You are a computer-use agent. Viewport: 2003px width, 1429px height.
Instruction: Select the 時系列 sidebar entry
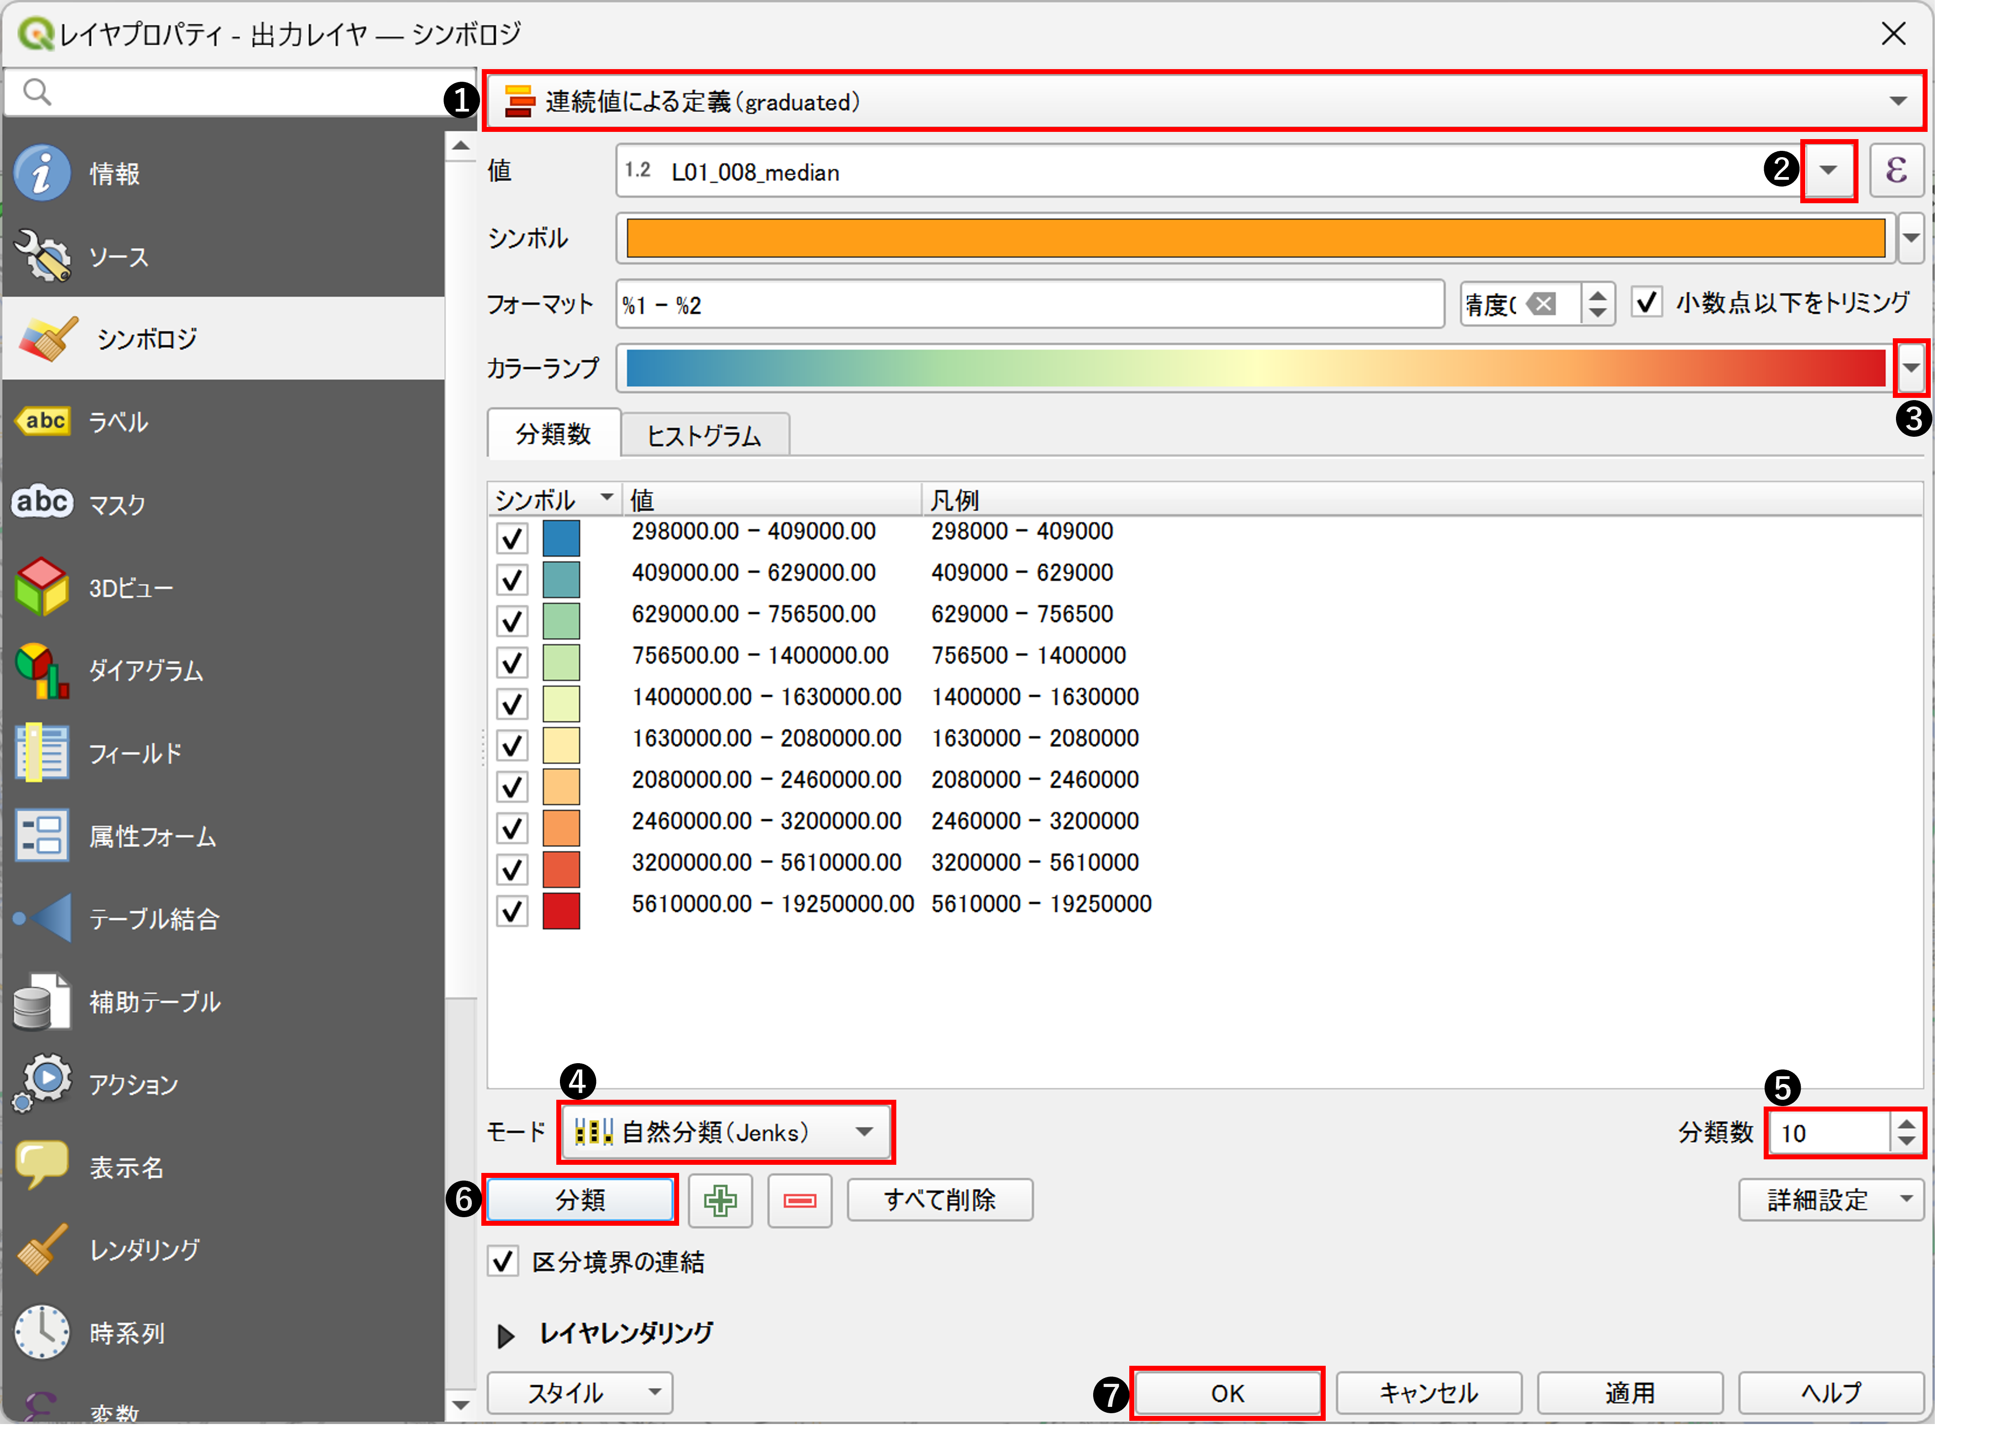click(224, 1331)
